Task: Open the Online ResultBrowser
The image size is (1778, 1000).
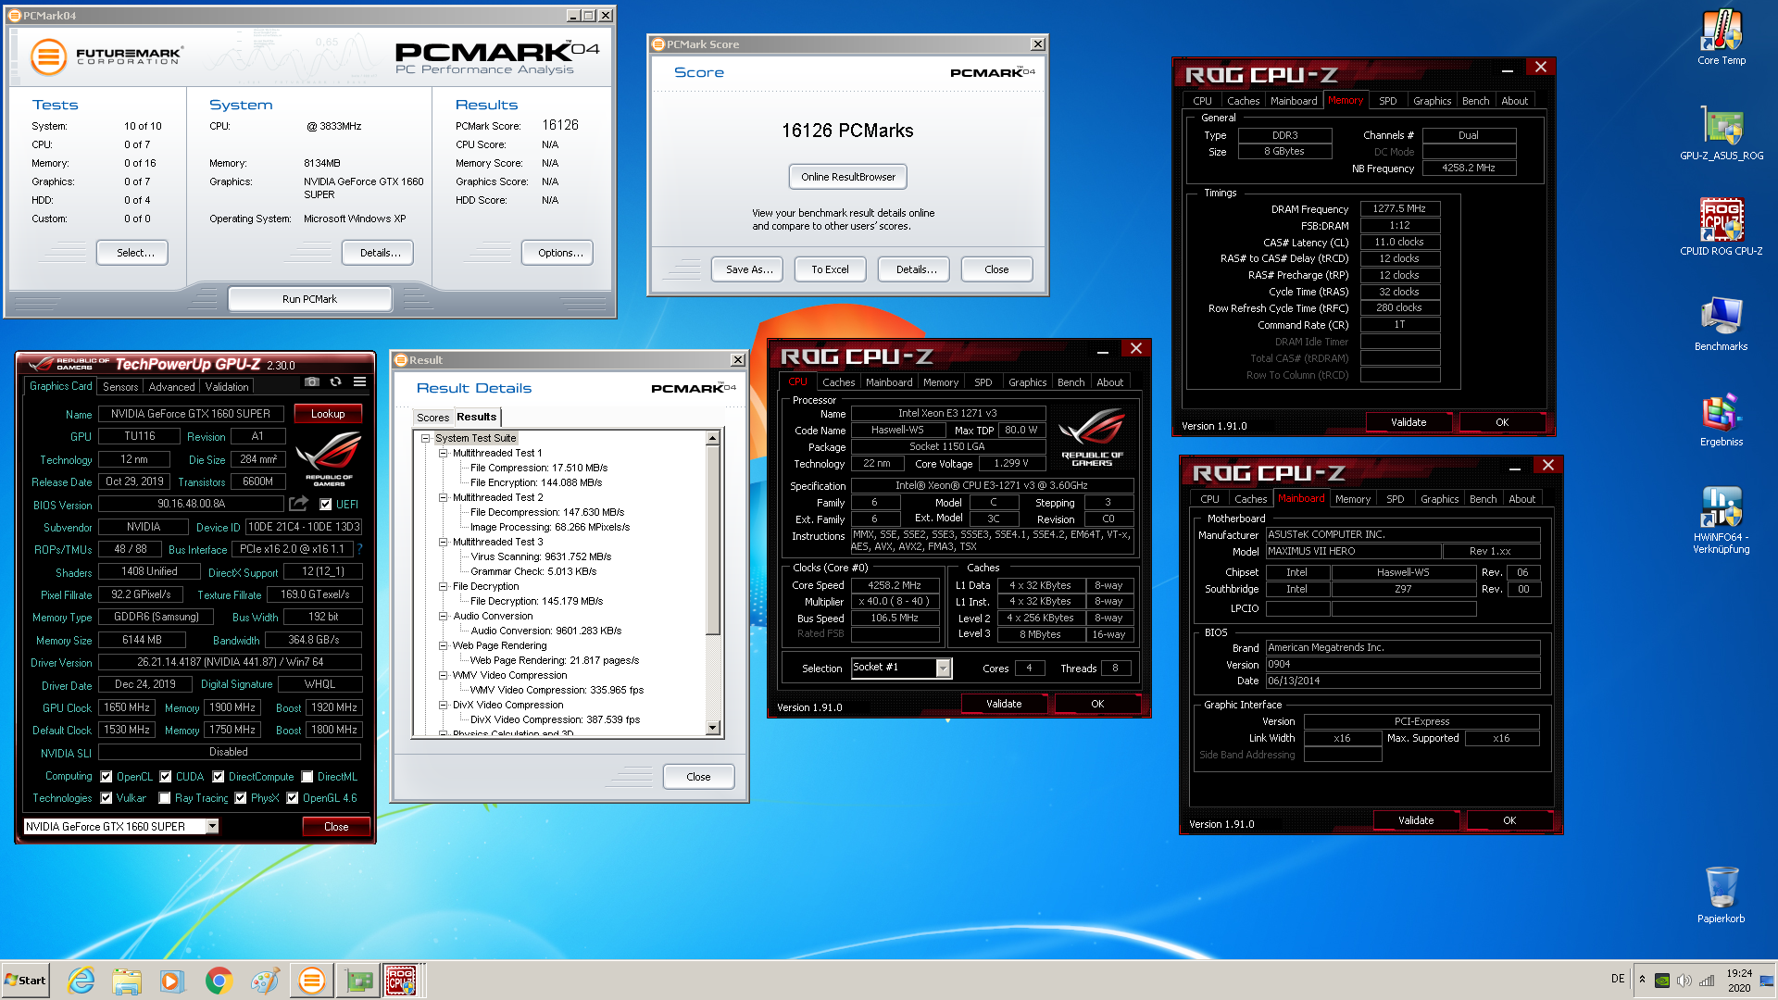Action: (x=848, y=177)
